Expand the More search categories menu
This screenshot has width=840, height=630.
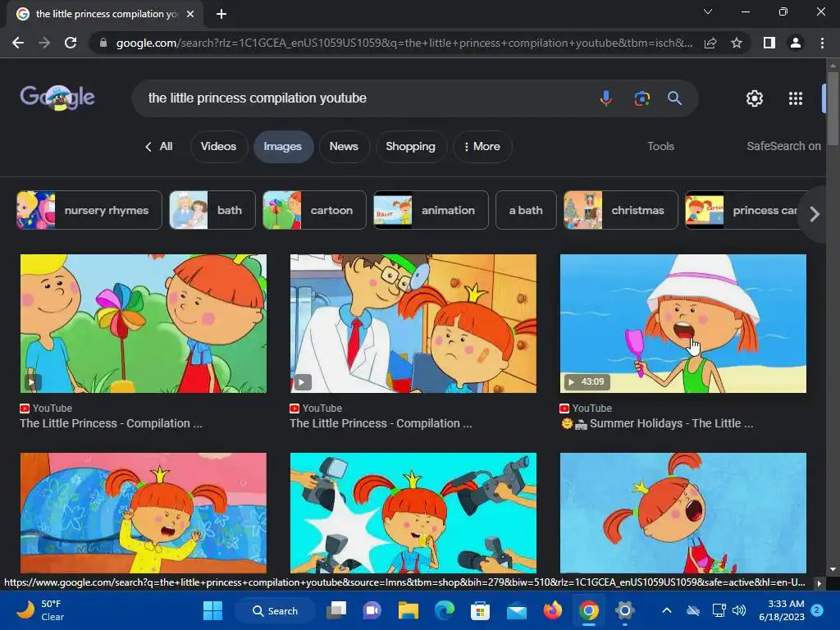pos(482,146)
